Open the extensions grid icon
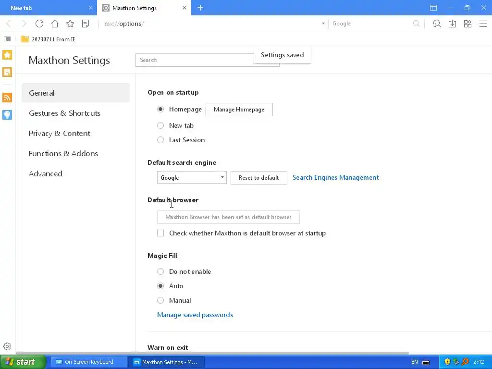Screen dimensions: 492x369 tap(467, 24)
